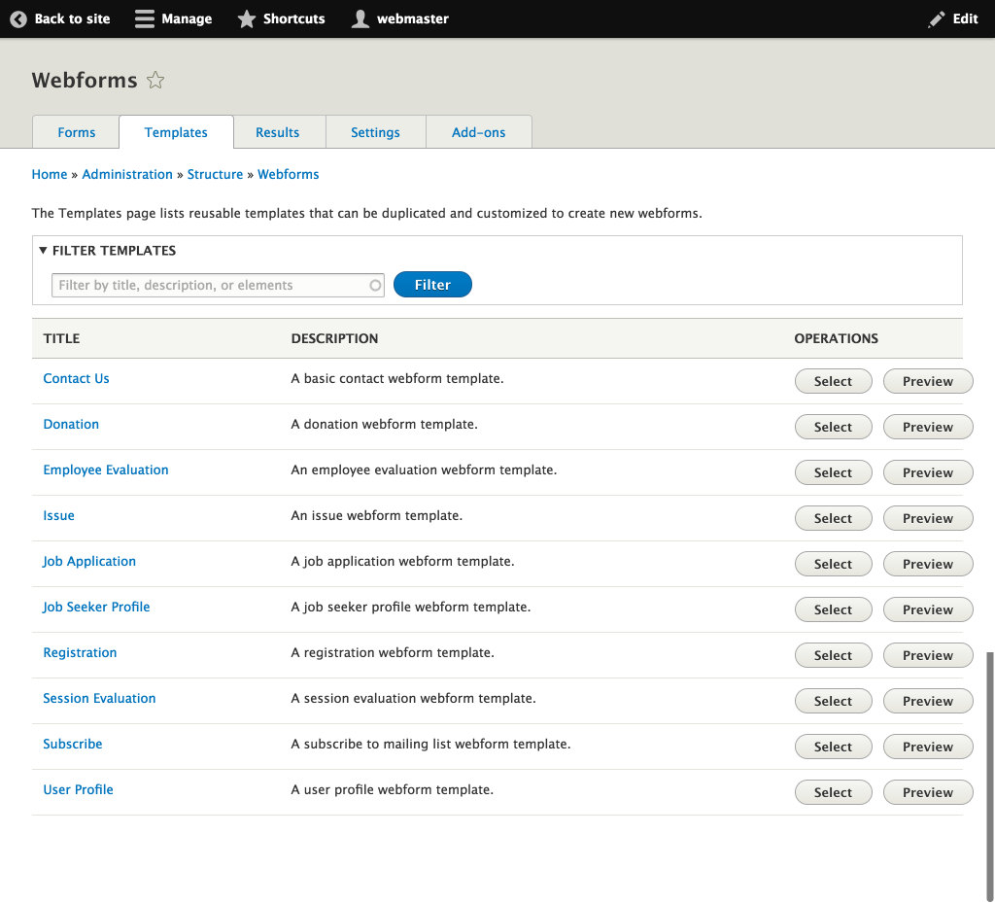Click the Shortcuts star icon in toolbar
This screenshot has width=995, height=904.
[246, 19]
